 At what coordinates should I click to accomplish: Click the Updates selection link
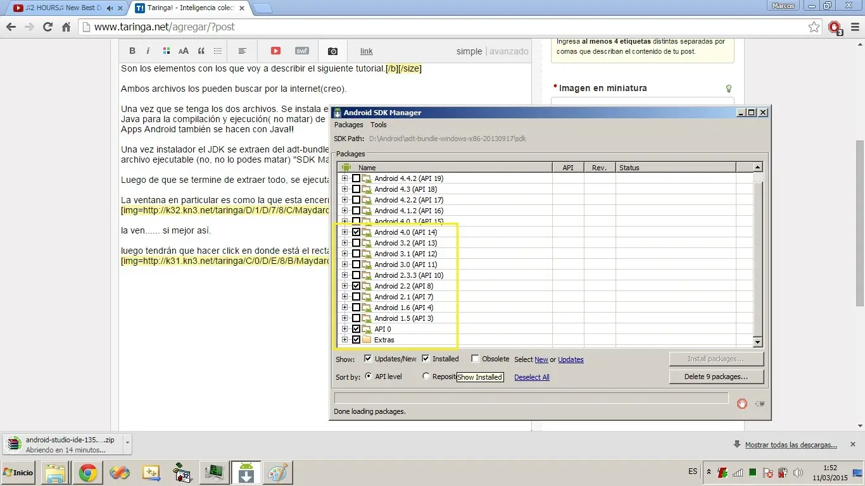(x=571, y=359)
